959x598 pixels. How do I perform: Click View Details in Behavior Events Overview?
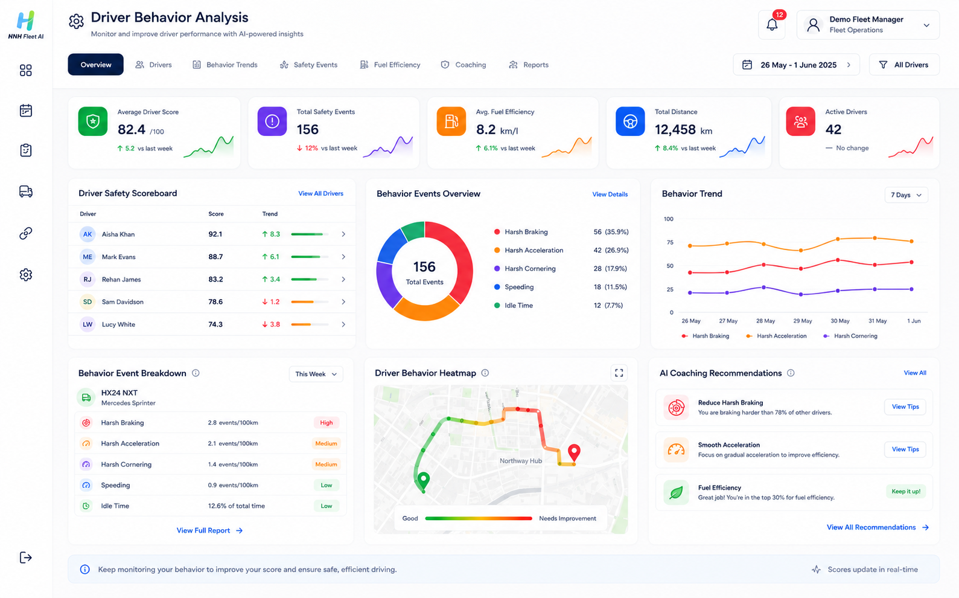(610, 195)
